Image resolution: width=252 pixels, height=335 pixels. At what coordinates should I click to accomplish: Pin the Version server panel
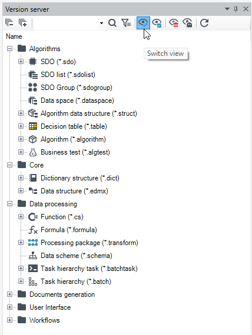[x=236, y=9]
